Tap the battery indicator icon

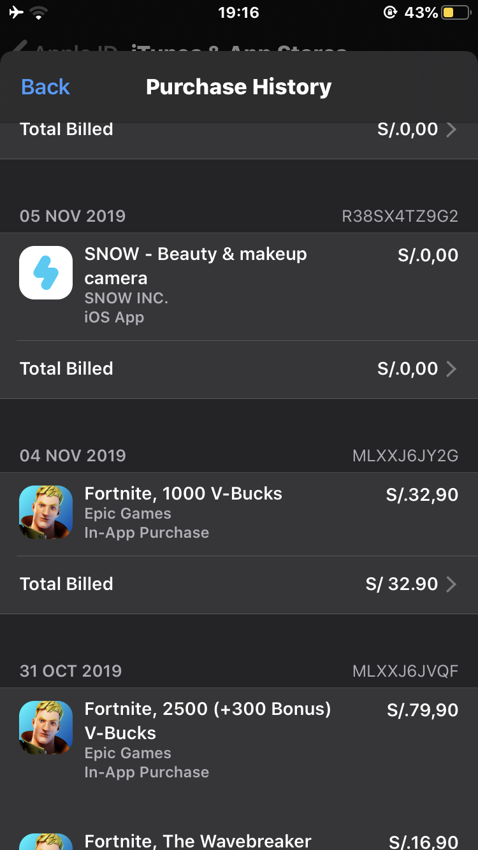tap(455, 13)
